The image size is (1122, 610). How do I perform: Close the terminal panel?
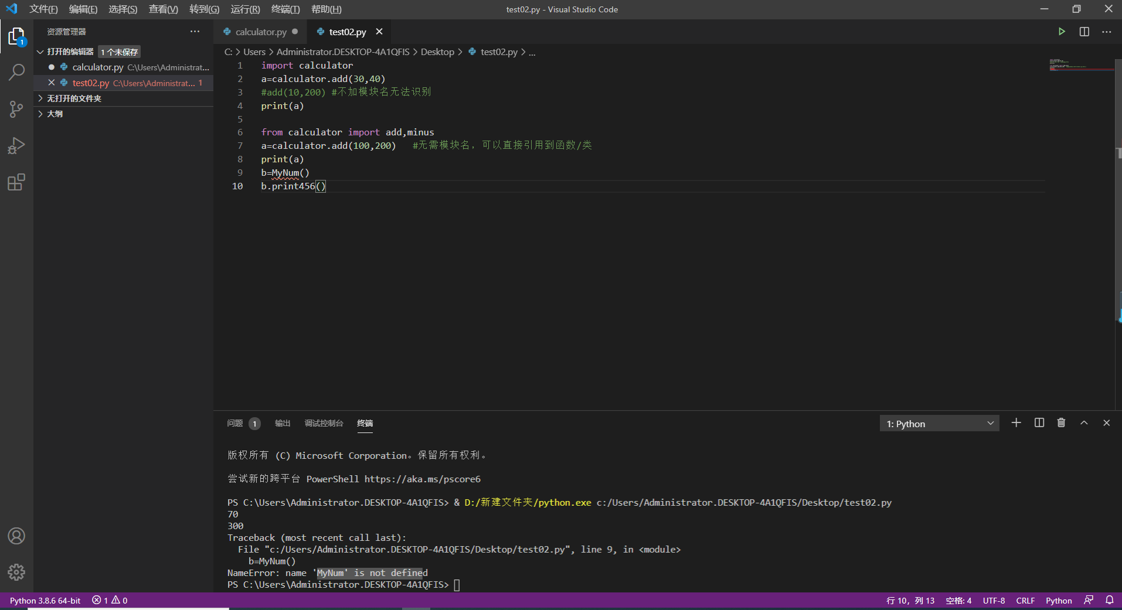coord(1107,423)
